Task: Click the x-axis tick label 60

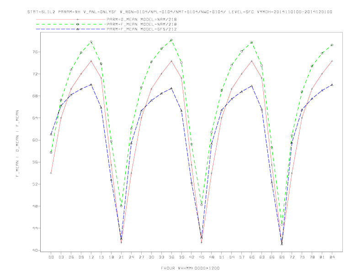Action: pos(252,257)
